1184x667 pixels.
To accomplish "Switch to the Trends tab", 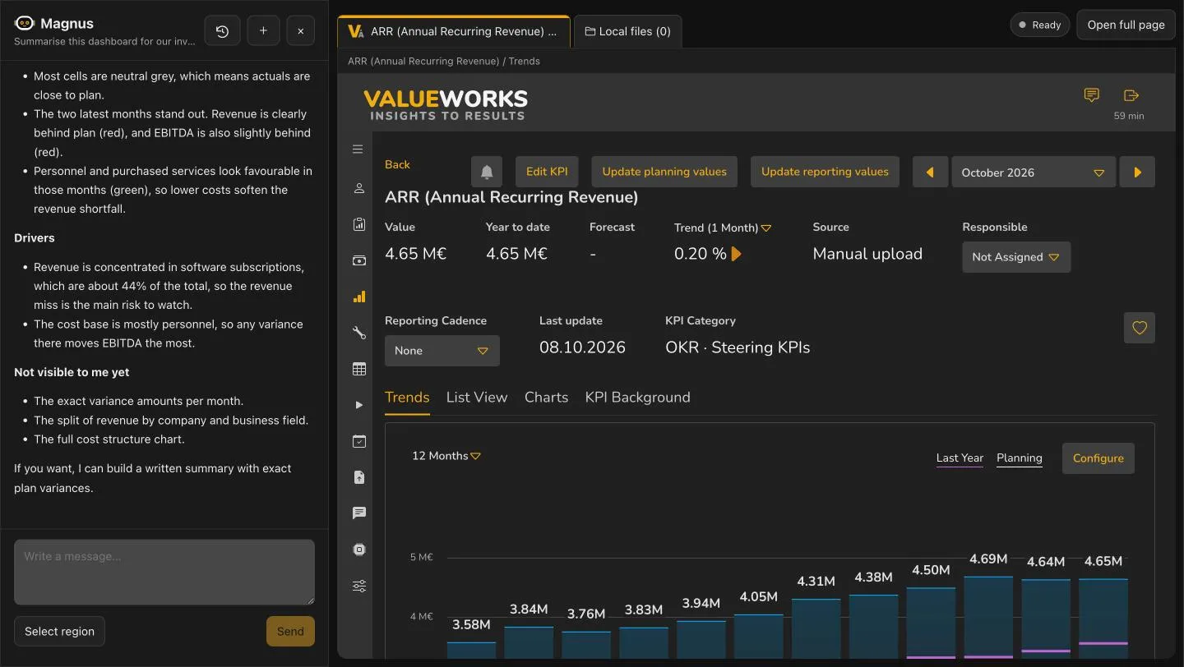I will tap(407, 398).
